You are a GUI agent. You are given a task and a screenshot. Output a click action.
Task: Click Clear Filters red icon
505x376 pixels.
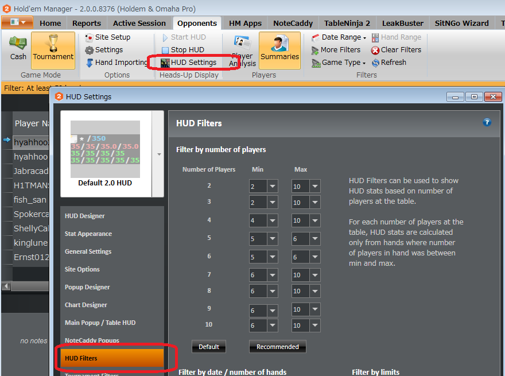tap(375, 51)
